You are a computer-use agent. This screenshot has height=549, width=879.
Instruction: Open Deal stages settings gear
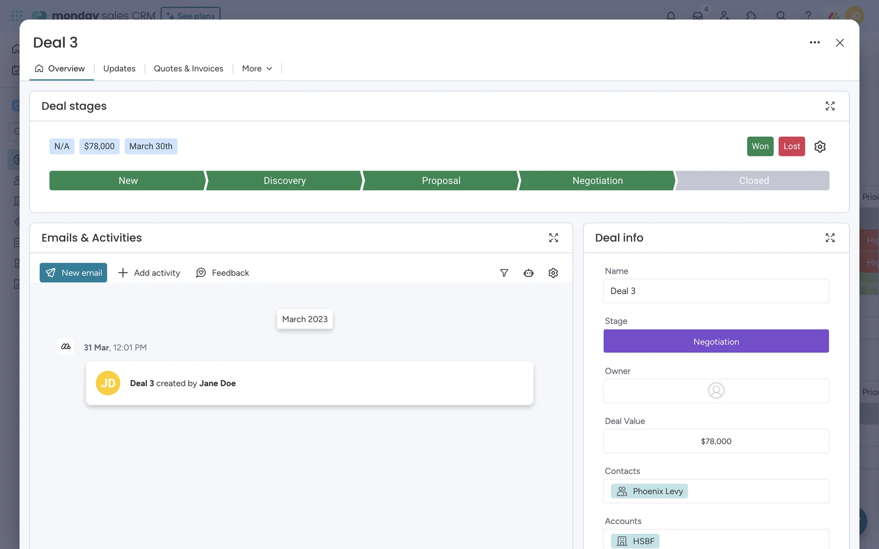coord(819,146)
